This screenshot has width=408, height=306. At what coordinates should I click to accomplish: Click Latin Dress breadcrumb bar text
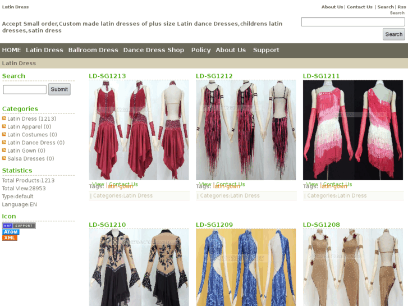pyautogui.click(x=19, y=63)
